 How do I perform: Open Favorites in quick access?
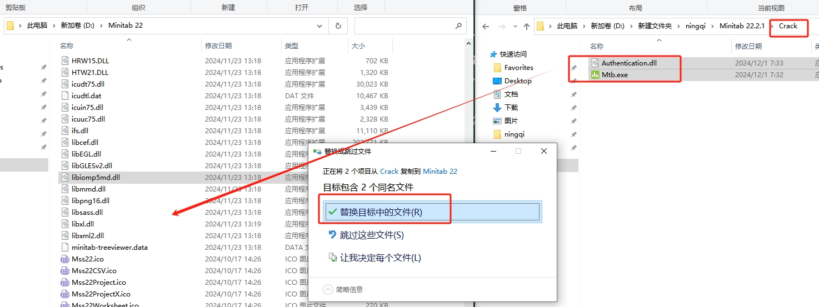pos(518,68)
